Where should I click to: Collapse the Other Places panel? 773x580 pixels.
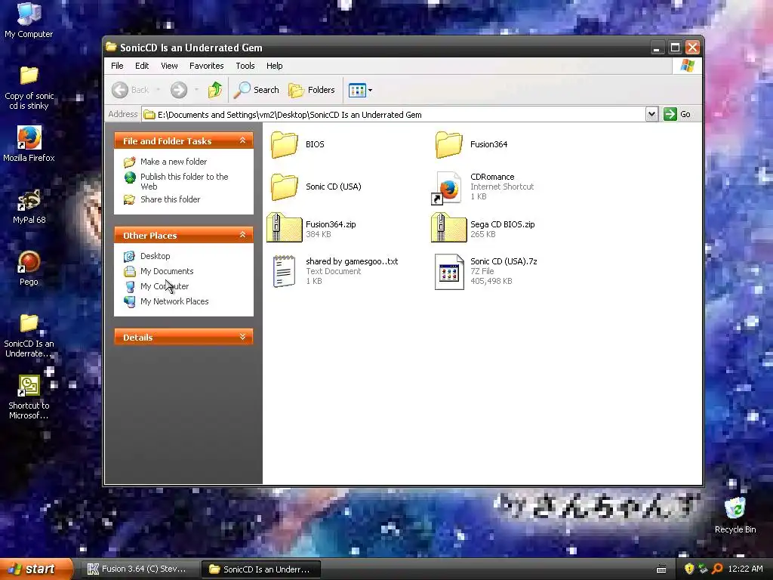click(x=242, y=235)
